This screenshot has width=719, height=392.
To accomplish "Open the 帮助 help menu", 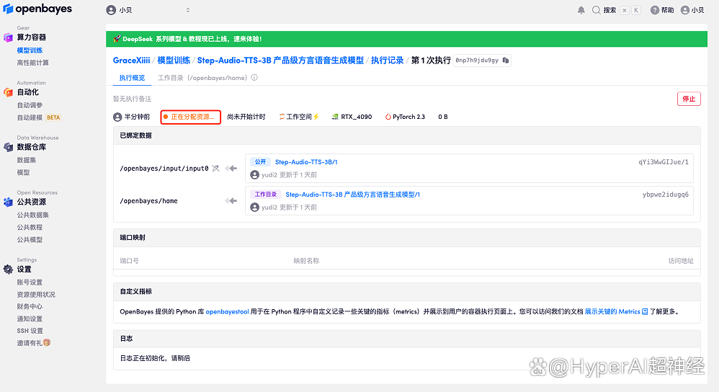I will [x=662, y=10].
